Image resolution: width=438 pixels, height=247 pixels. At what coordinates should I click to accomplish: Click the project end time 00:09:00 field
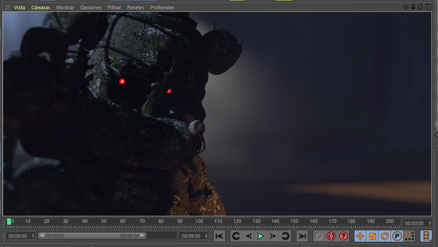point(191,236)
